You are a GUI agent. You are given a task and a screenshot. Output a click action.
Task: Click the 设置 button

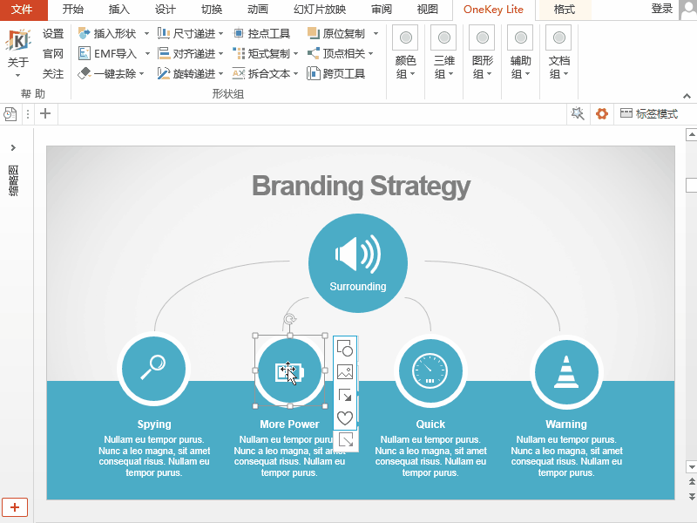pyautogui.click(x=53, y=34)
